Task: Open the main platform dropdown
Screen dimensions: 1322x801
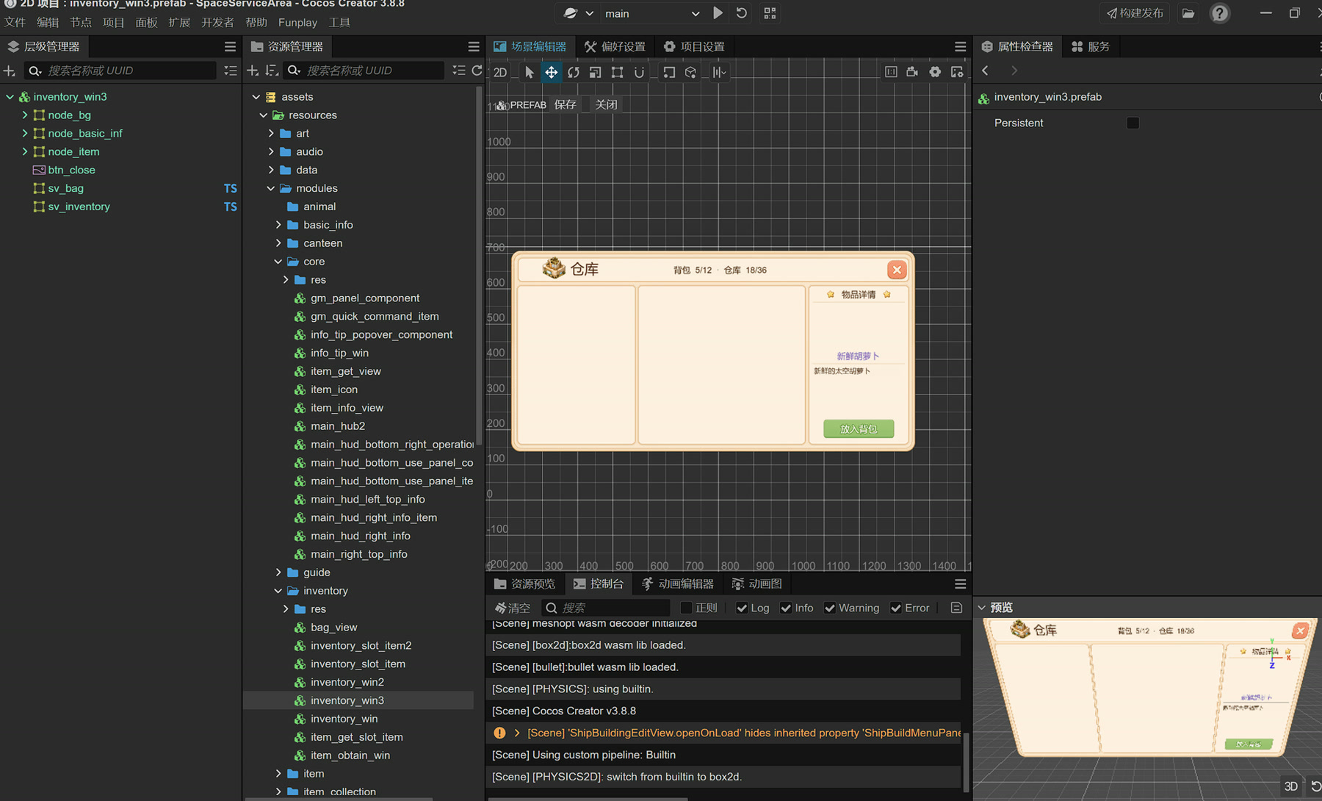Action: tap(651, 13)
